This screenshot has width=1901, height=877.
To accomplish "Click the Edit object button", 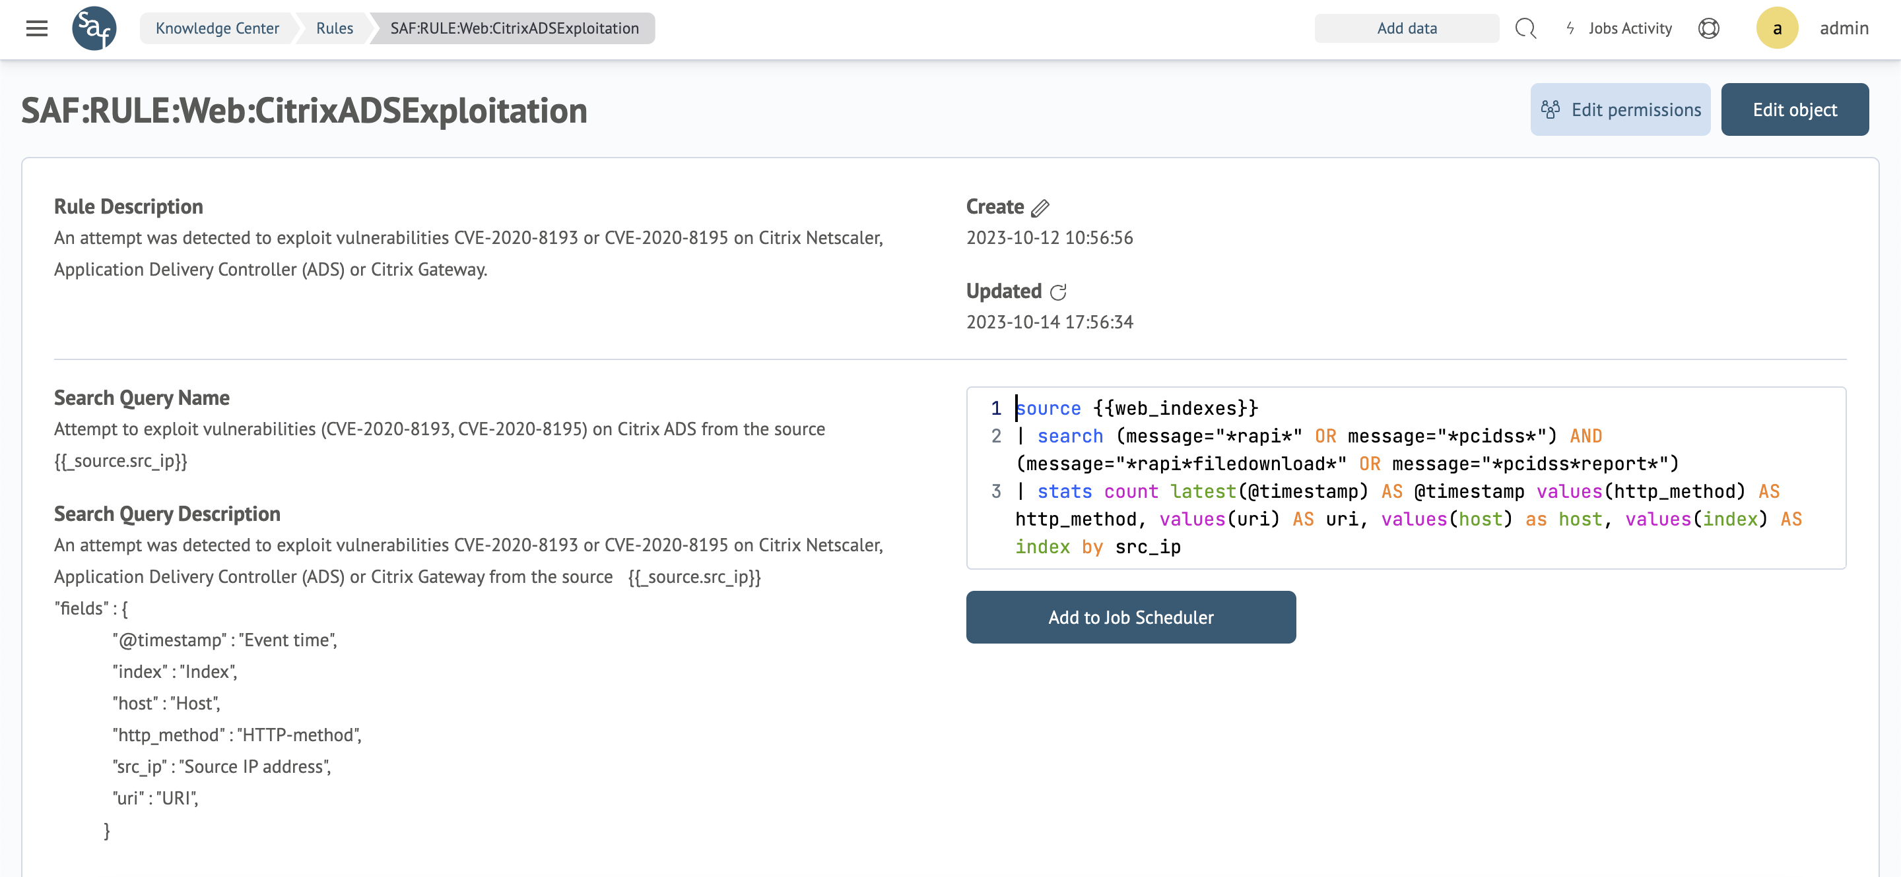I will [1794, 110].
